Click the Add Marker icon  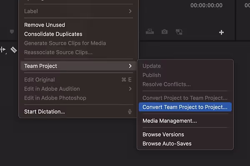(x=12, y=32)
